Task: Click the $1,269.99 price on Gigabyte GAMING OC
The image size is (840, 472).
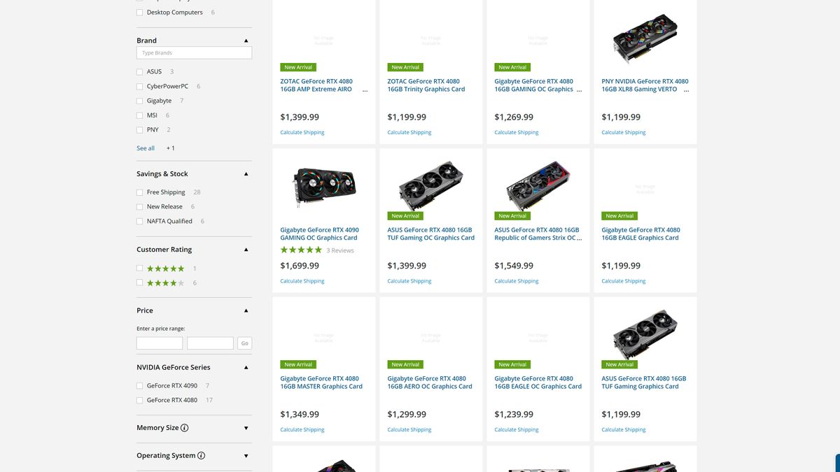Action: pos(514,117)
